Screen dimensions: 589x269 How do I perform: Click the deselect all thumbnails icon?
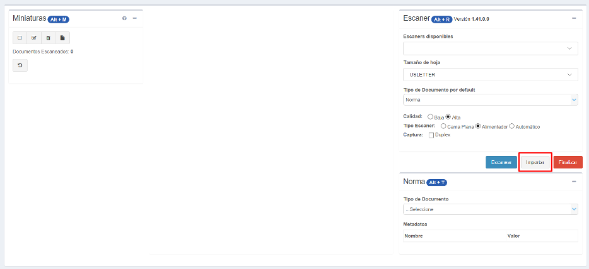pos(20,38)
